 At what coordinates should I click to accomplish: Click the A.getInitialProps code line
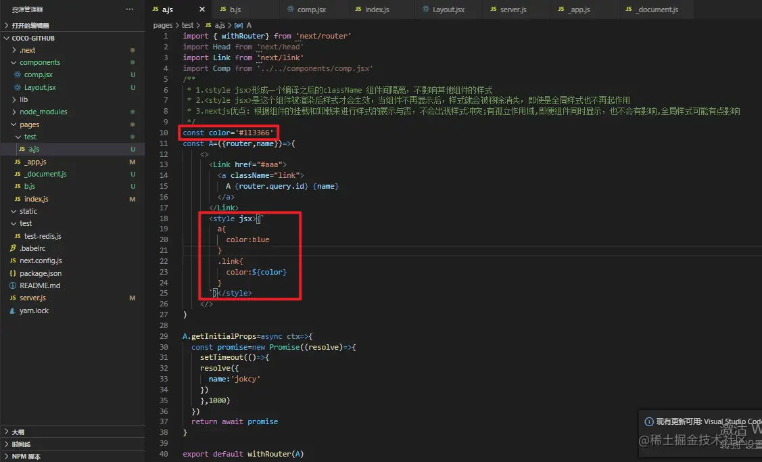point(247,337)
